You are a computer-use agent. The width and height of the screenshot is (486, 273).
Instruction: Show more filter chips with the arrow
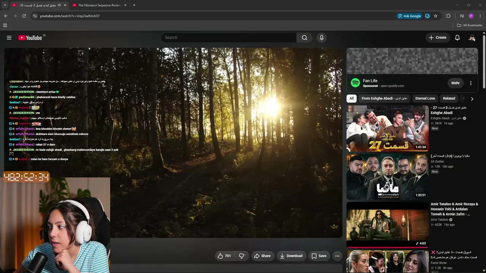coord(472,99)
